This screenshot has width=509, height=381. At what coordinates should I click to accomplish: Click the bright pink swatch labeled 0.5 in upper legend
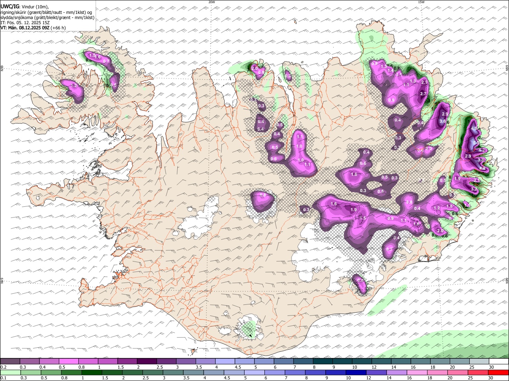pos(68,361)
